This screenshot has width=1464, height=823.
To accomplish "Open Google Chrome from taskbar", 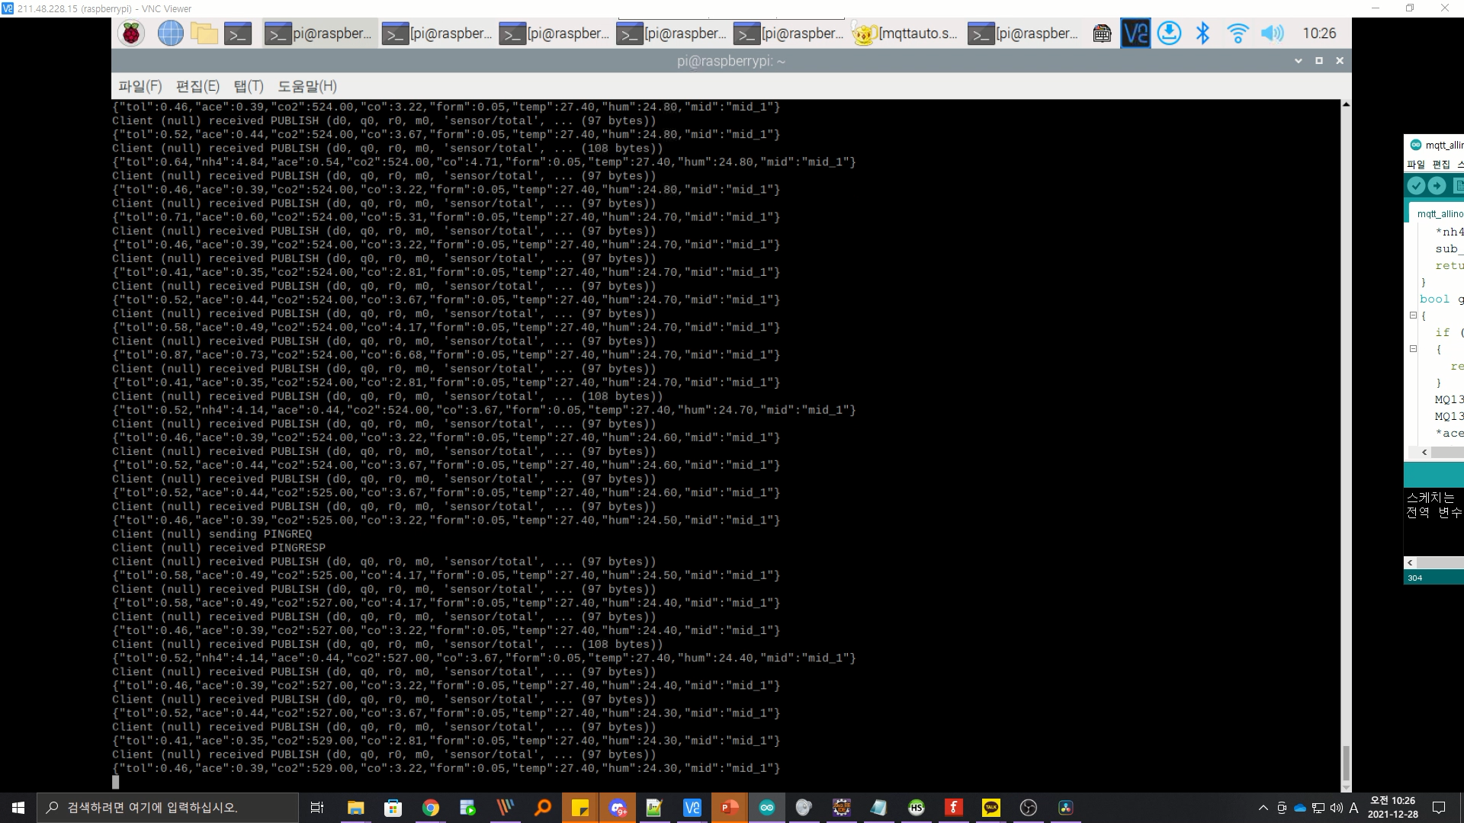I will tap(431, 808).
